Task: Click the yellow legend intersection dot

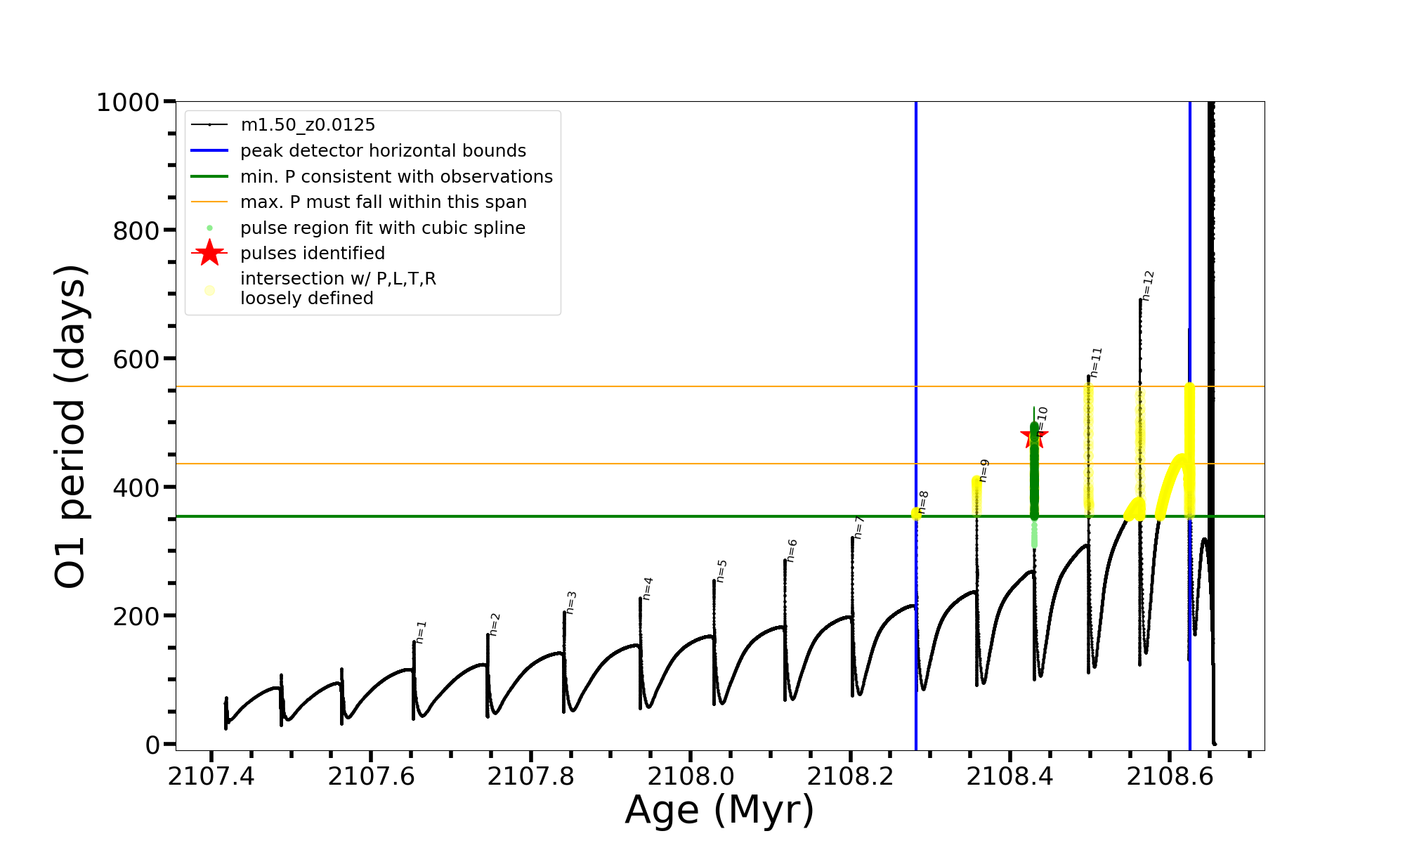Action: (209, 289)
